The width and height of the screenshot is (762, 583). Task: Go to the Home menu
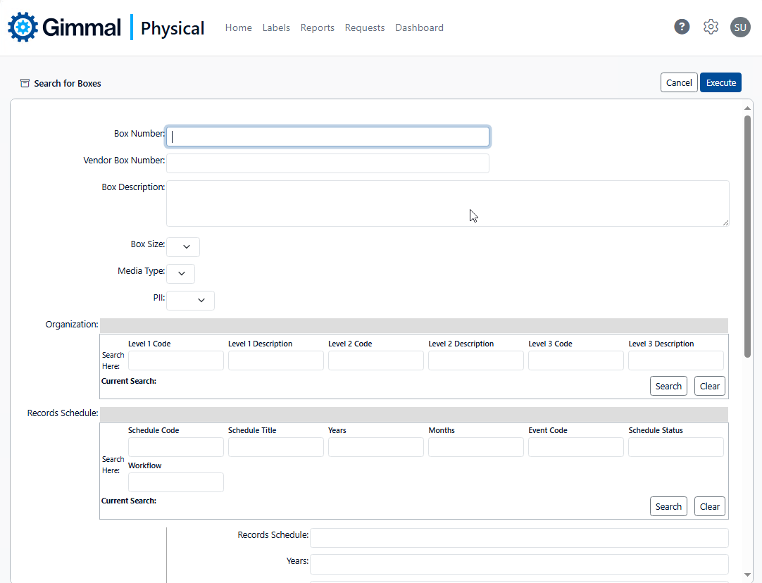(238, 27)
